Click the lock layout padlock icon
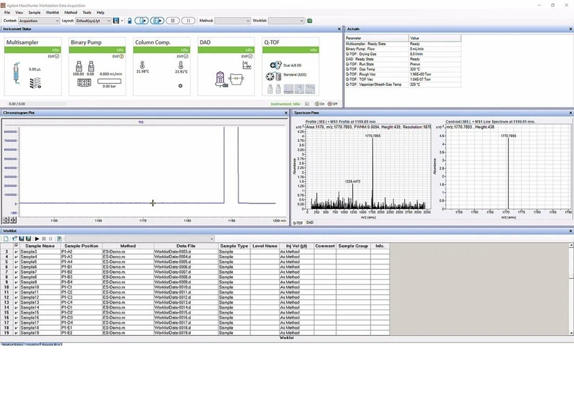The image size is (574, 418). [x=129, y=21]
